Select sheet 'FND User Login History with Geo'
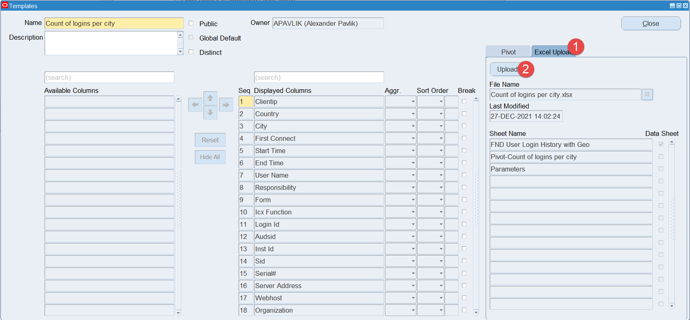The width and height of the screenshot is (690, 320). (x=571, y=144)
